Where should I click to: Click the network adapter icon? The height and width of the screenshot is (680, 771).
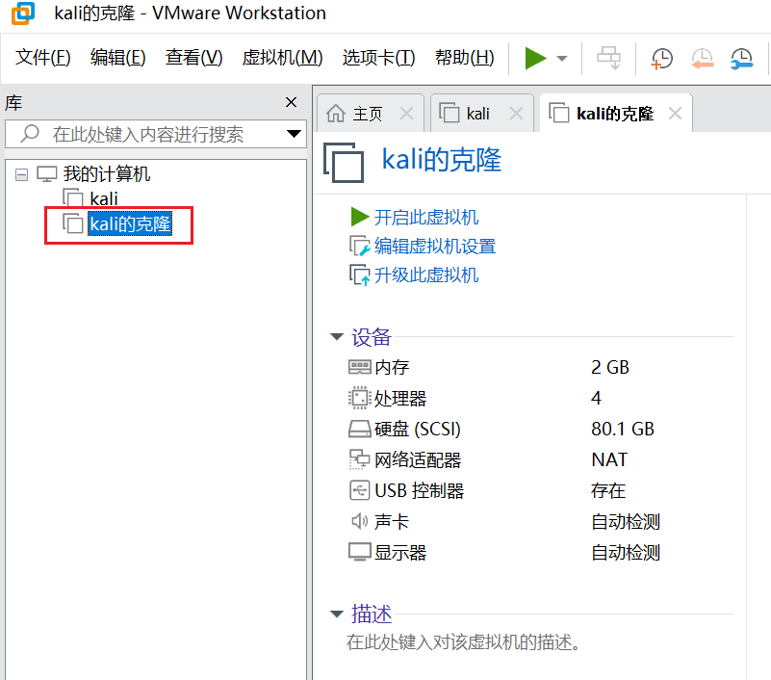[359, 459]
